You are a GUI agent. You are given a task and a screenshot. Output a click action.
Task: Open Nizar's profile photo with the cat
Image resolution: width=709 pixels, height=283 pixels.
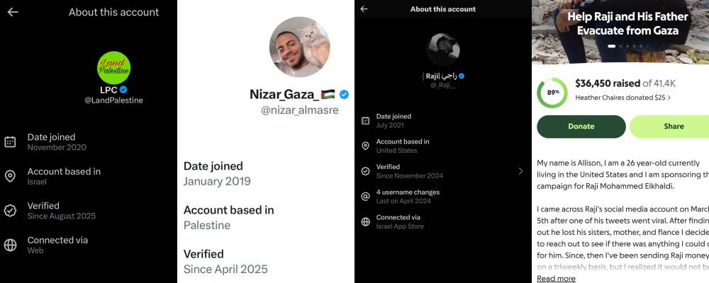pos(299,48)
